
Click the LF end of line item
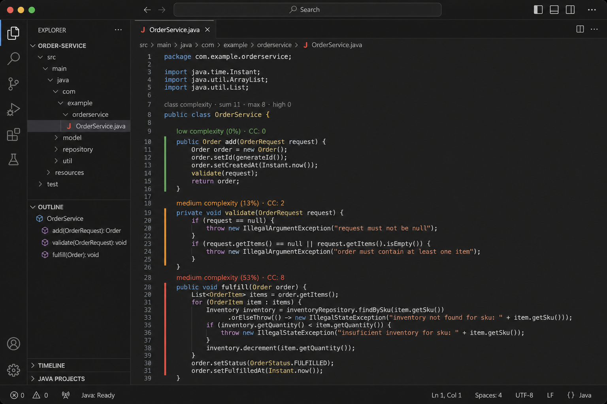tap(550, 395)
